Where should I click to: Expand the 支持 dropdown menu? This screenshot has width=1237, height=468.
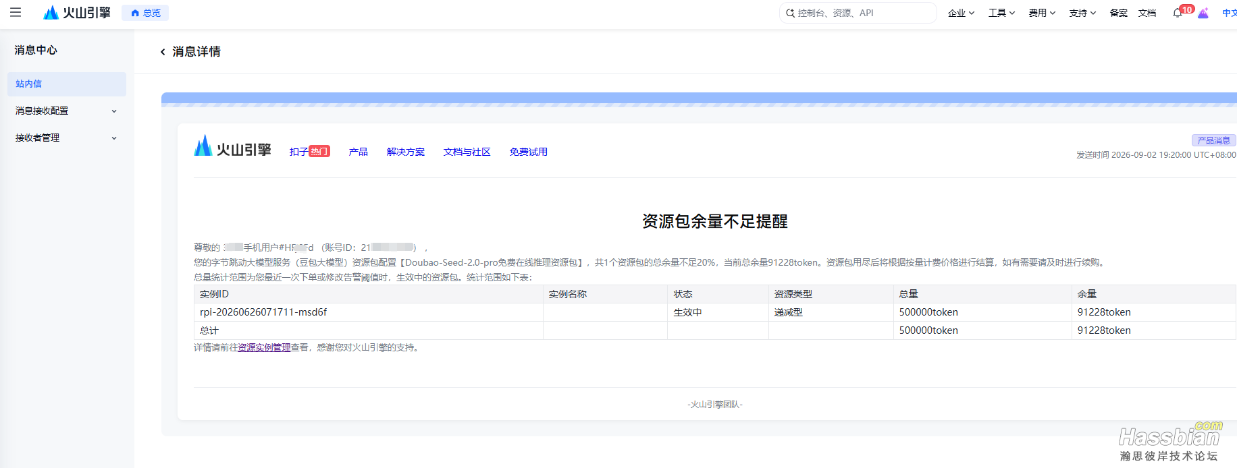pyautogui.click(x=1082, y=13)
